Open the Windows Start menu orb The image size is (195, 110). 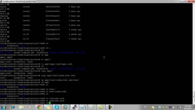click(4, 107)
